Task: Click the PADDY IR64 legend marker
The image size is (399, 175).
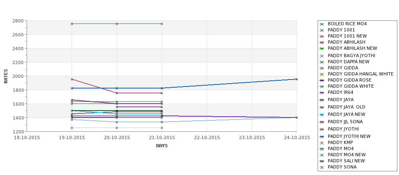Action: 322,93
